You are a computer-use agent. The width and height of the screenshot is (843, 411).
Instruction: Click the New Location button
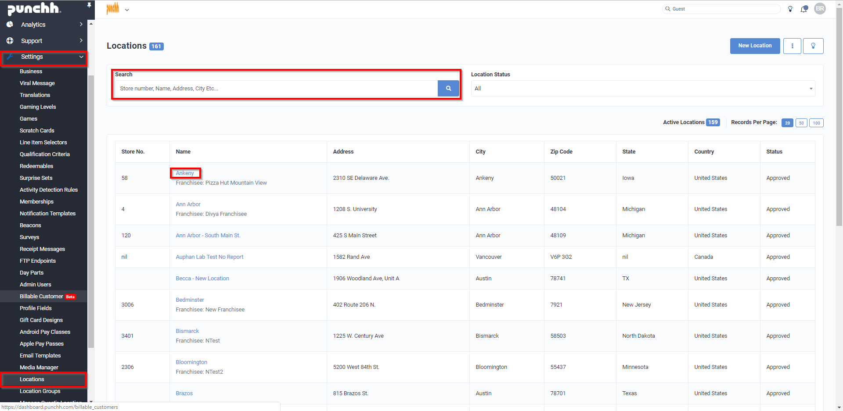coord(755,46)
